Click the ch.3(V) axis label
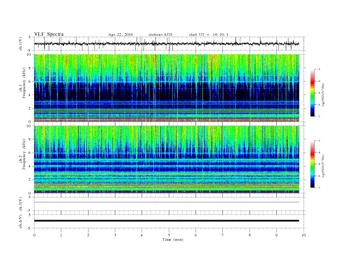Image resolution: width=342 pixels, height=264 pixels. pyautogui.click(x=21, y=204)
